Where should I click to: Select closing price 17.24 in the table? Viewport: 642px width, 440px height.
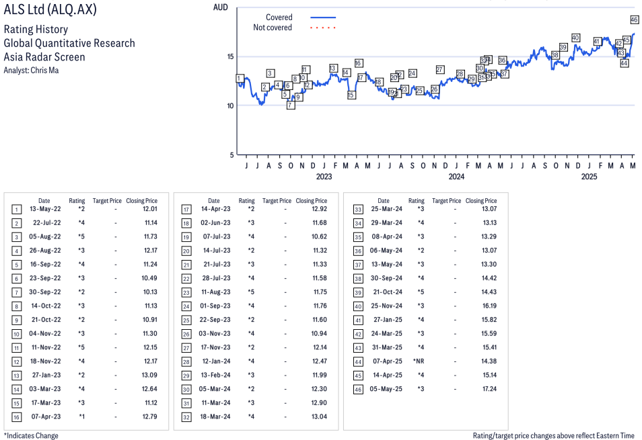pos(489,389)
